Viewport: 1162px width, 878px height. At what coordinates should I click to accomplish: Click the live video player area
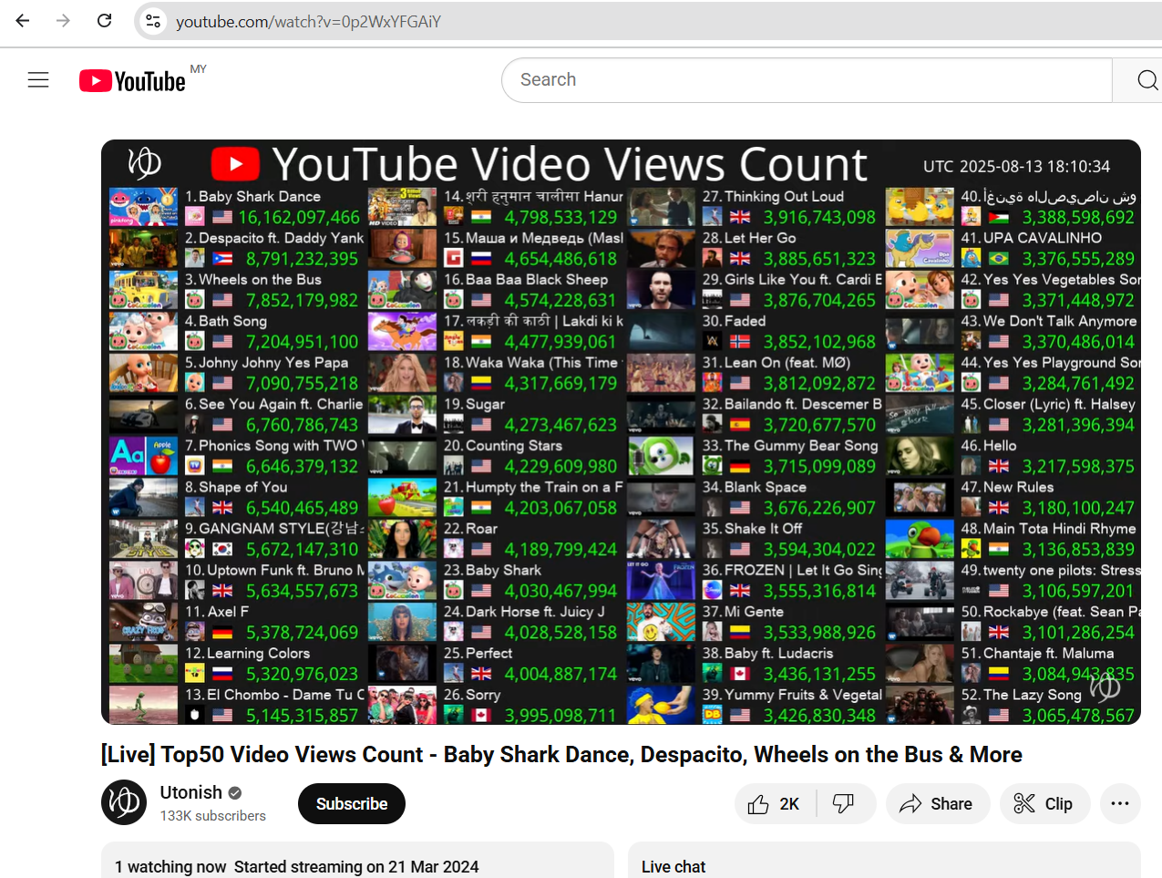tap(621, 432)
